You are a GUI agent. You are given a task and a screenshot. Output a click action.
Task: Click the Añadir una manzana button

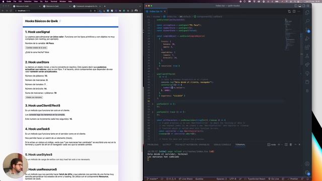(x=34, y=97)
